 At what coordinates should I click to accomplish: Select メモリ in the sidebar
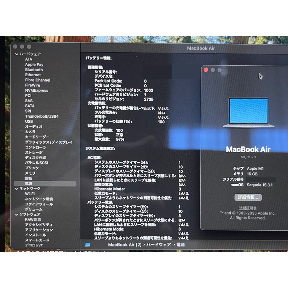[x=30, y=173]
